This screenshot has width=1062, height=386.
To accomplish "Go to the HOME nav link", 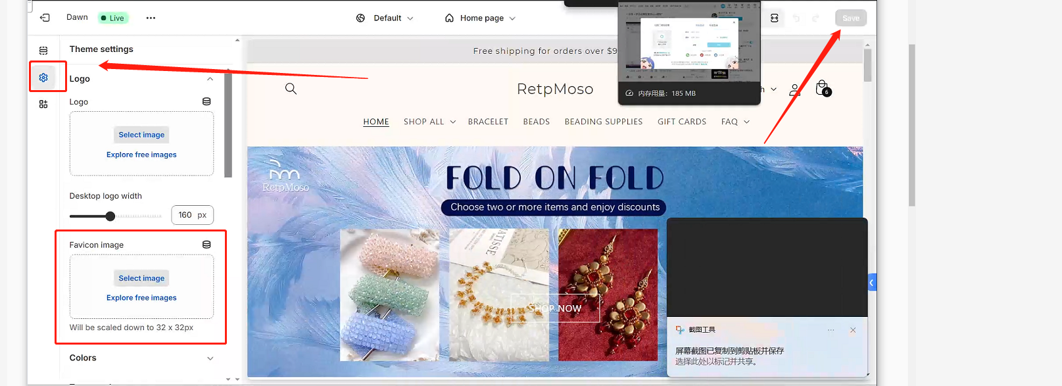I will tap(376, 122).
